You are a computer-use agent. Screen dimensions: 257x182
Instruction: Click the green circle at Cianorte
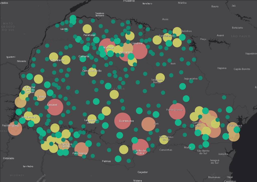[x=83, y=59]
